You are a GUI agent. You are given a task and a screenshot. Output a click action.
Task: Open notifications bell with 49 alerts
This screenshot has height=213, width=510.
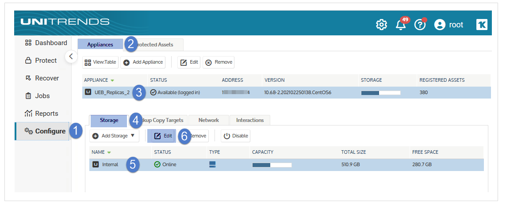tap(402, 24)
